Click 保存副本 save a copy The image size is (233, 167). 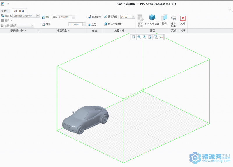click(173, 21)
